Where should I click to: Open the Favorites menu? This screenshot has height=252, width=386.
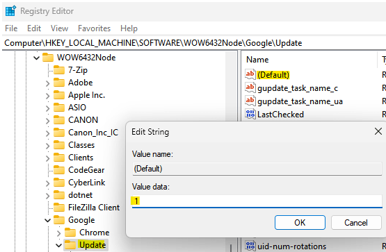[94, 28]
